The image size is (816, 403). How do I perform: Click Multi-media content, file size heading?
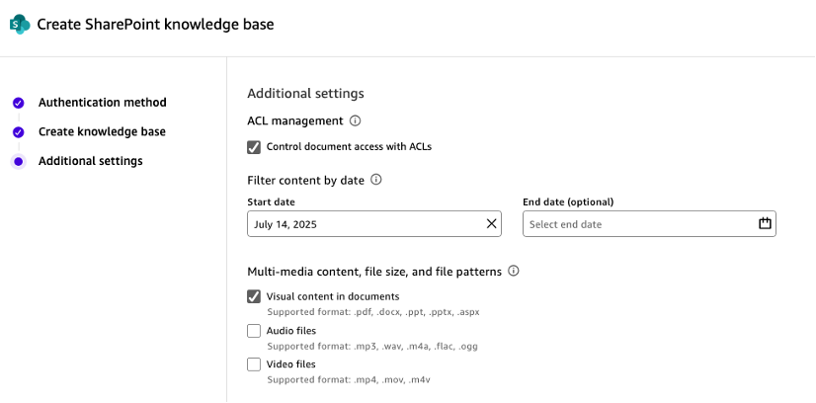pyautogui.click(x=374, y=272)
